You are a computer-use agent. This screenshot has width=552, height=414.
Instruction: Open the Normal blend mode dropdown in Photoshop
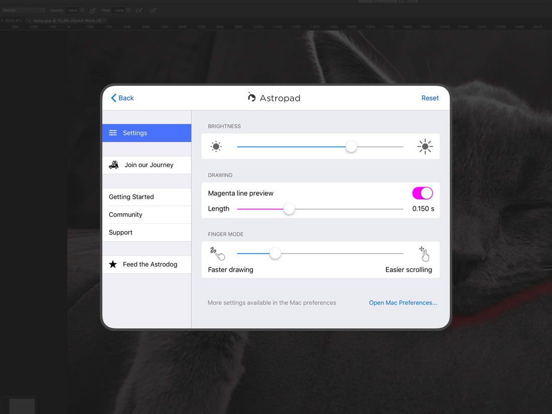[23, 11]
